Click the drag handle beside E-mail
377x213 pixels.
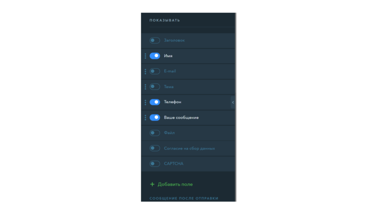click(145, 71)
